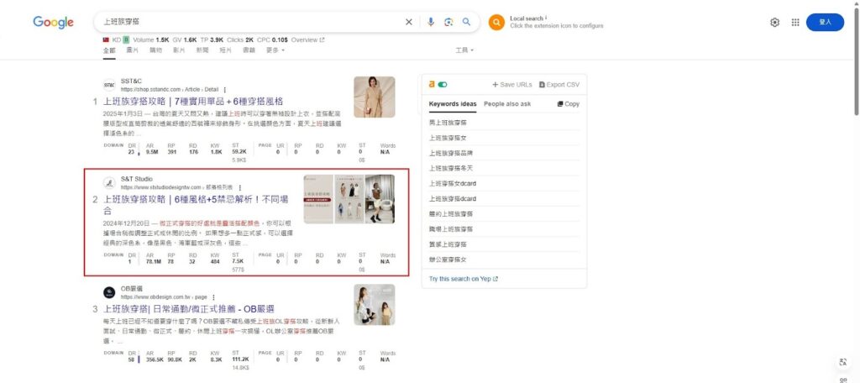Click the Google logo
860x383 pixels.
coord(53,22)
